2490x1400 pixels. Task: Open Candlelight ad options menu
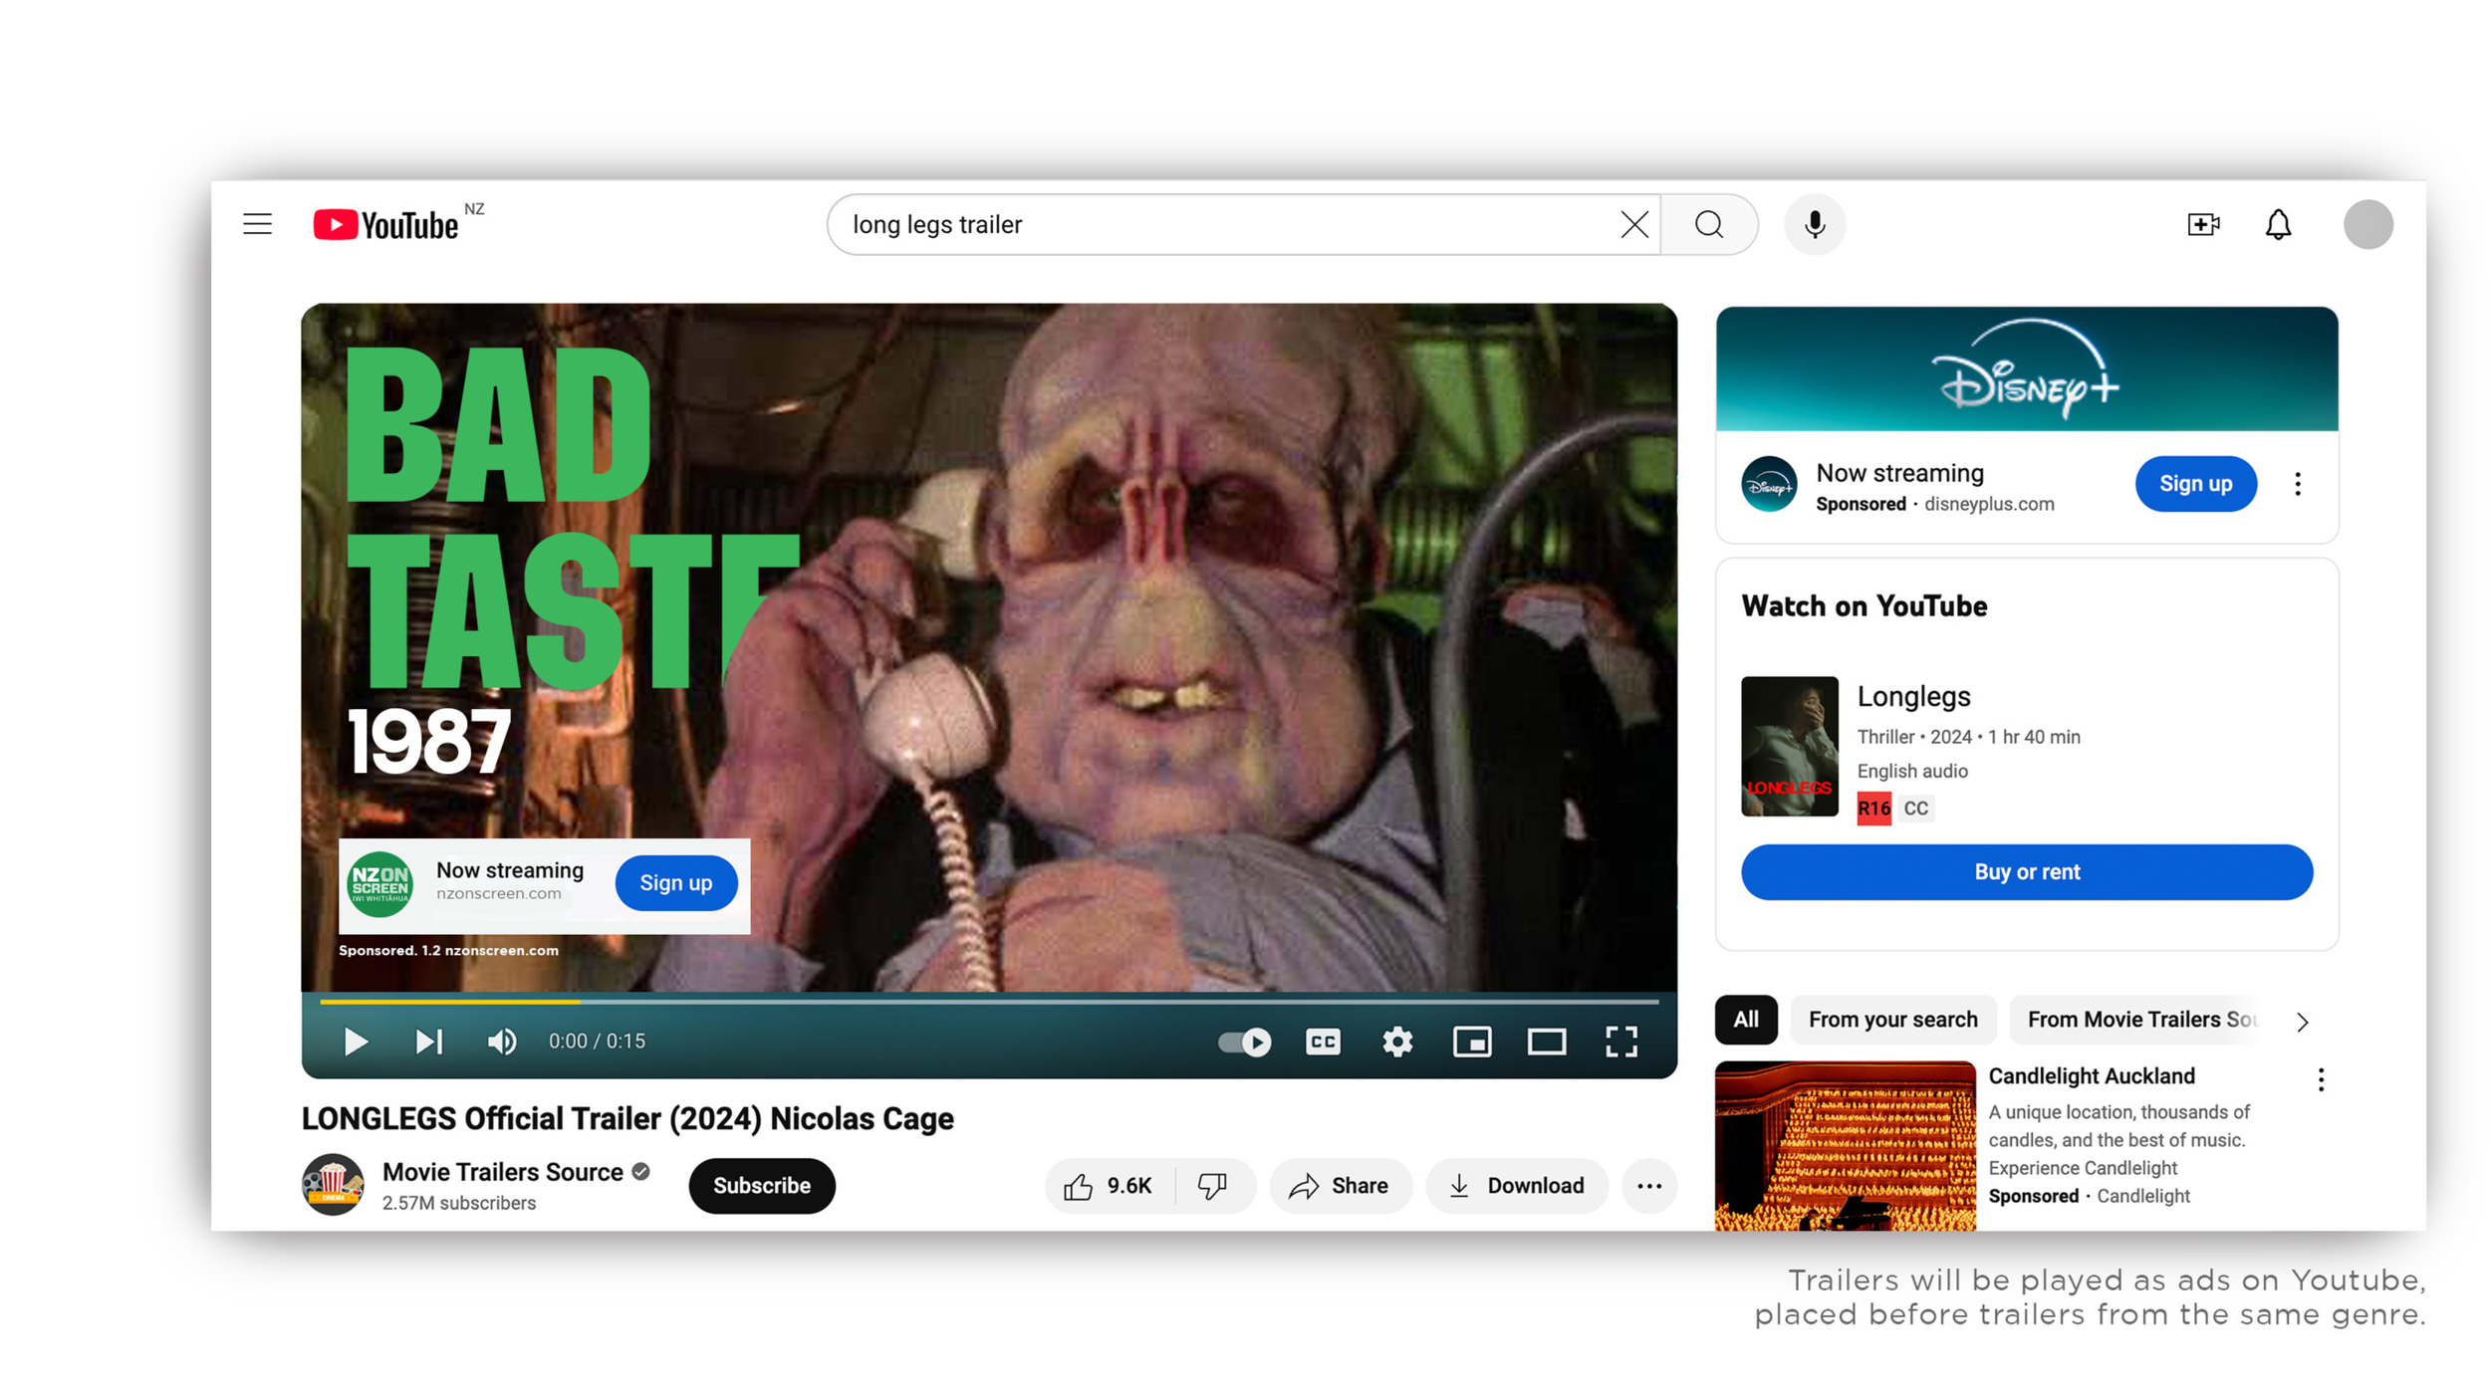tap(2321, 1080)
